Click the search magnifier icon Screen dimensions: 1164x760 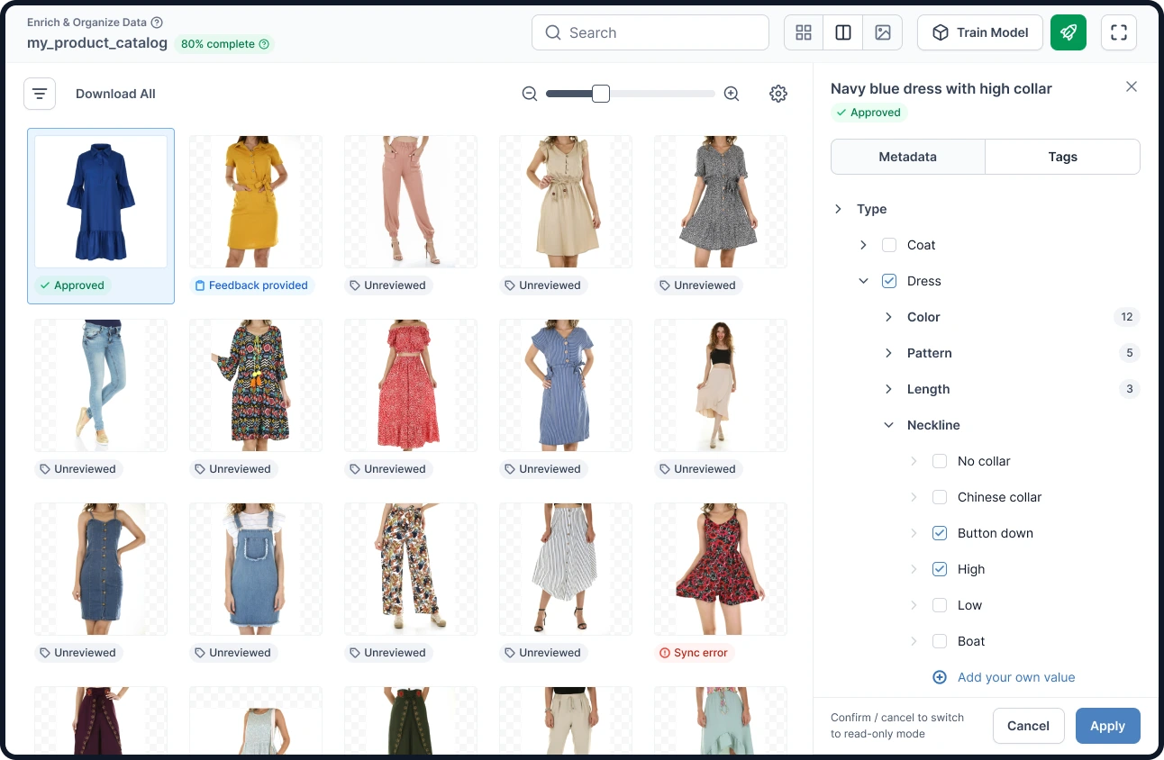553,32
